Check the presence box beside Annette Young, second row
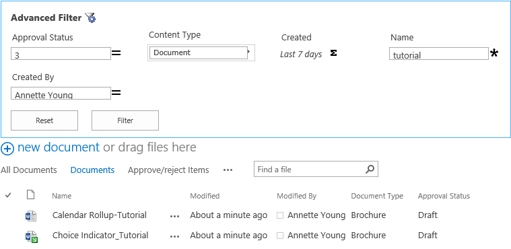The image size is (511, 249). pos(280,236)
